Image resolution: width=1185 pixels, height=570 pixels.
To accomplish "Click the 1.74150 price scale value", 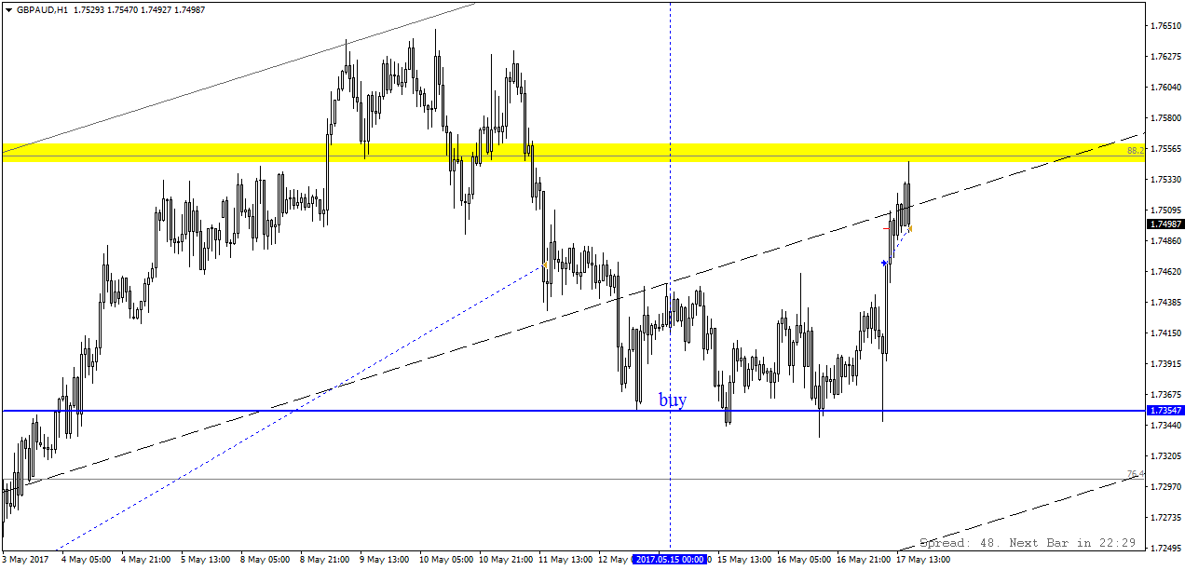I will point(1166,333).
